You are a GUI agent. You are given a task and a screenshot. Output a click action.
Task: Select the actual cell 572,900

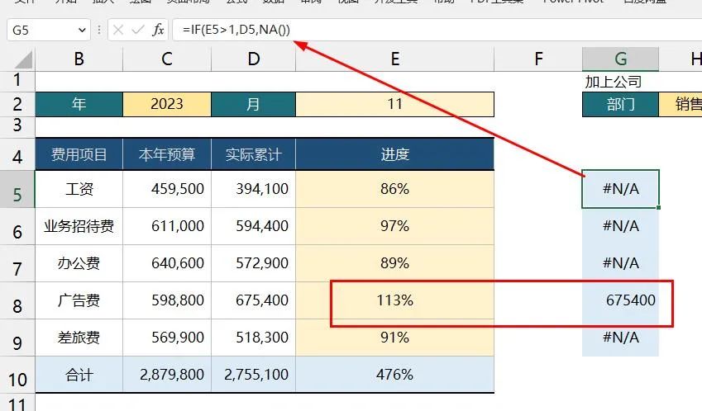[x=253, y=263]
